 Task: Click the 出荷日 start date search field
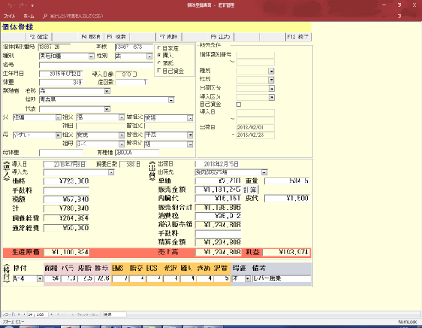coord(256,128)
